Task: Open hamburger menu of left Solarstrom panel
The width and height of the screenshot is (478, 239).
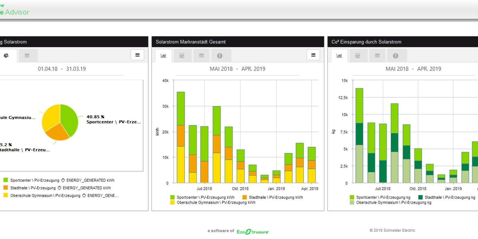Action: 137,55
